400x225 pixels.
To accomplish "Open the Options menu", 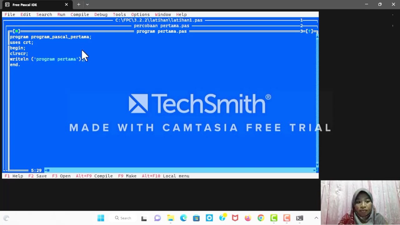I will pyautogui.click(x=140, y=14).
